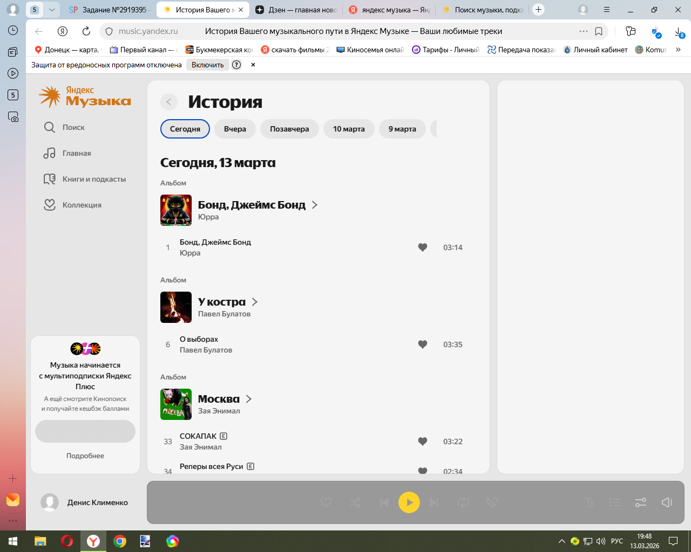Click the dislike icon in the player
691x552 pixels.
point(492,502)
